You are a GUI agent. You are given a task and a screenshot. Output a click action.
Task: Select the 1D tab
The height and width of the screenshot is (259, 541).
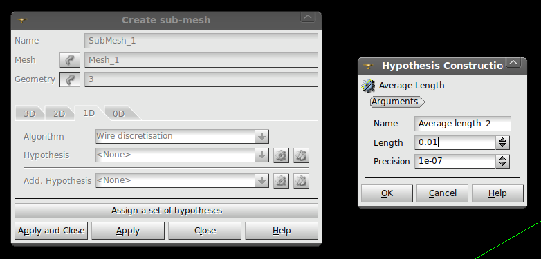[x=89, y=113]
